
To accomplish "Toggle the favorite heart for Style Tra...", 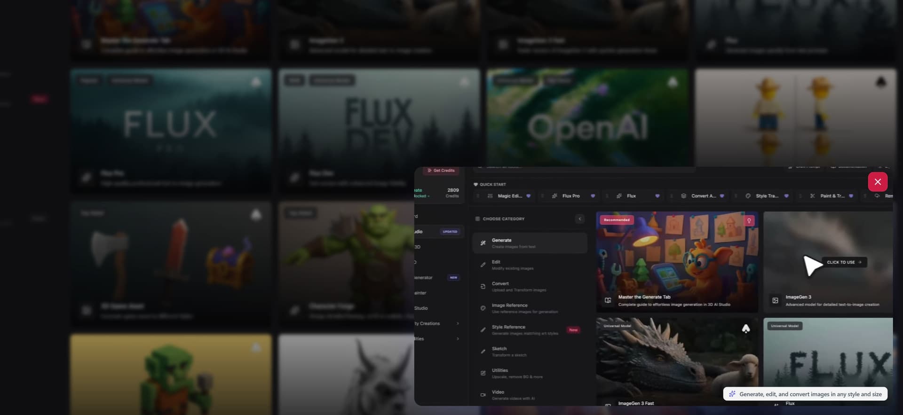I will click(x=786, y=196).
